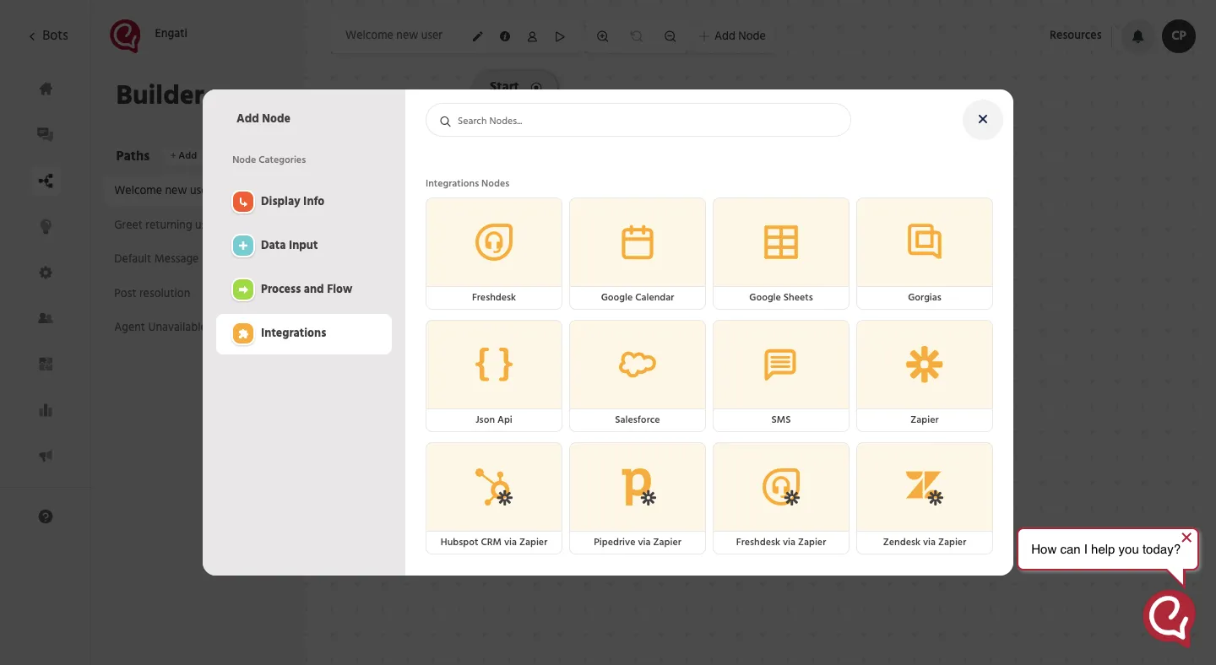Click the Add Node toolbar button
Screen dimensions: 1216x665
click(732, 35)
